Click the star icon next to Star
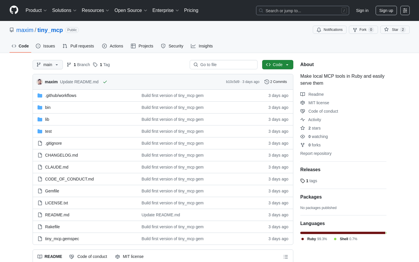This screenshot has width=419, height=262. coord(386,29)
